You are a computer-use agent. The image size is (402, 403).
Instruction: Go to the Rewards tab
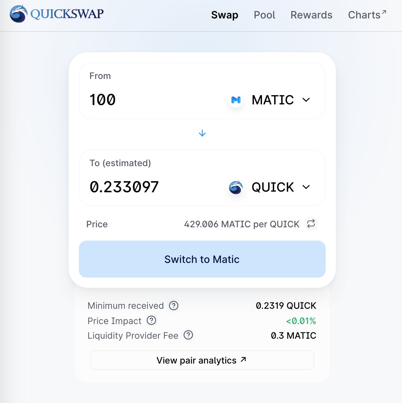pos(311,15)
